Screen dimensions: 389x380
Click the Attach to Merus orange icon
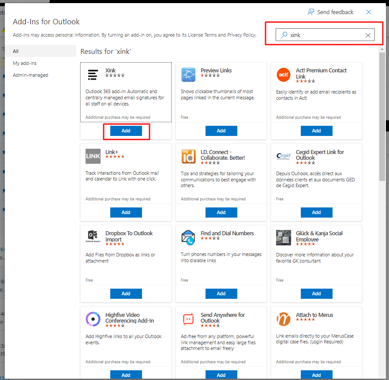284,319
